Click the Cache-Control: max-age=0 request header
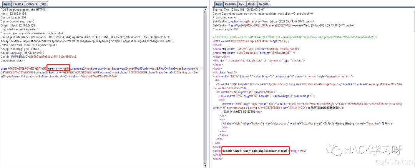The width and height of the screenshot is (415, 168). pyautogui.click(x=17, y=22)
